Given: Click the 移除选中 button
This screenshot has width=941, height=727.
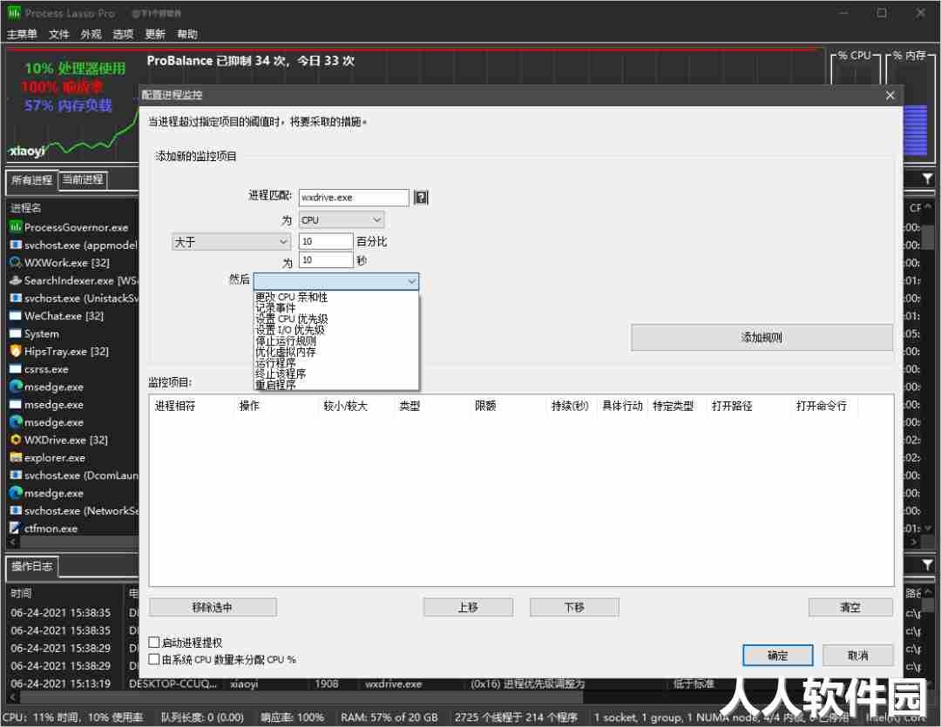Looking at the screenshot, I should click(213, 607).
